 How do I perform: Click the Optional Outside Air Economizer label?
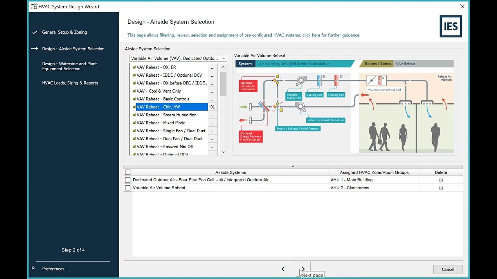tap(248, 86)
